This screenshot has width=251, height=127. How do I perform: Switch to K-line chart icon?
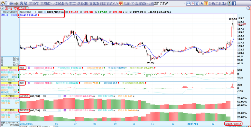197,3
